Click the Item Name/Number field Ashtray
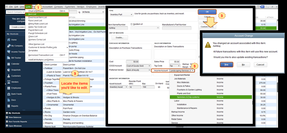Screen dimensions: 287x133 [x=118, y=28]
